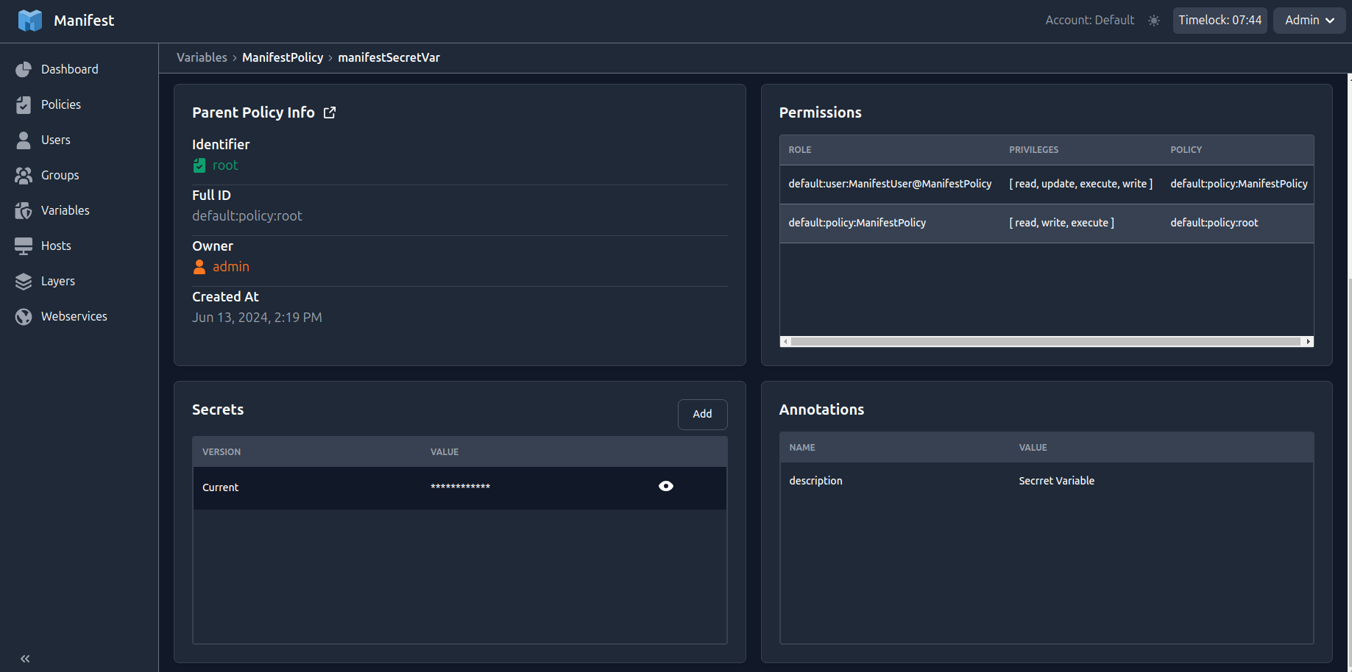Go to Policies in the sidebar
The height and width of the screenshot is (672, 1352).
pyautogui.click(x=61, y=104)
